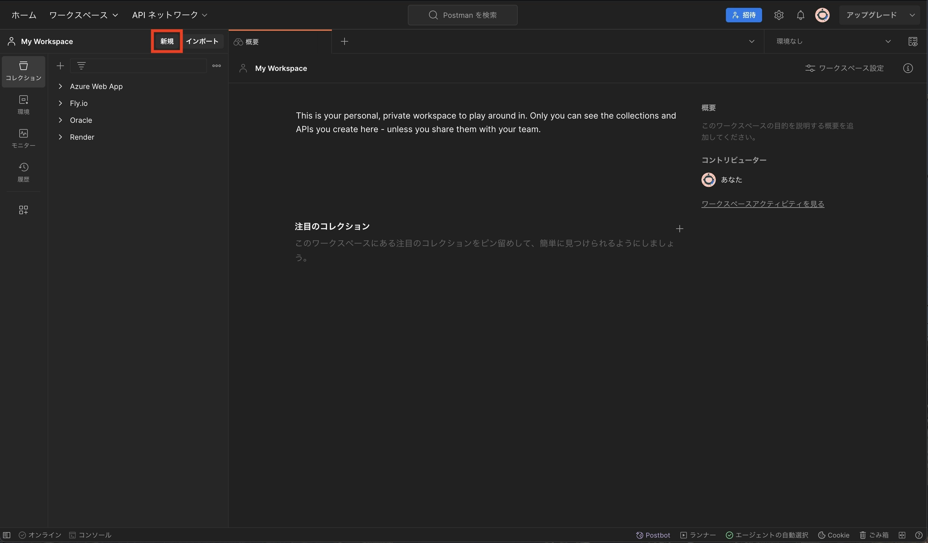Screen dimensions: 928x543
Task: Open ワークスペースアクティビティを見る link
Action: [x=762, y=204]
